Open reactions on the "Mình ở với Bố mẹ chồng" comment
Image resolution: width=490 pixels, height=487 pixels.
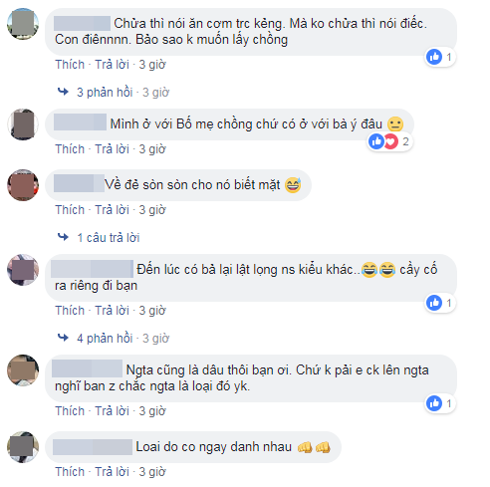click(x=389, y=141)
